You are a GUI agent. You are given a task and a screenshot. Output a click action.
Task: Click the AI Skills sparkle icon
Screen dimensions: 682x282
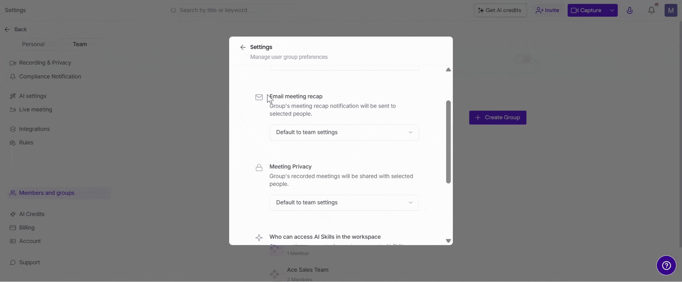pyautogui.click(x=259, y=238)
